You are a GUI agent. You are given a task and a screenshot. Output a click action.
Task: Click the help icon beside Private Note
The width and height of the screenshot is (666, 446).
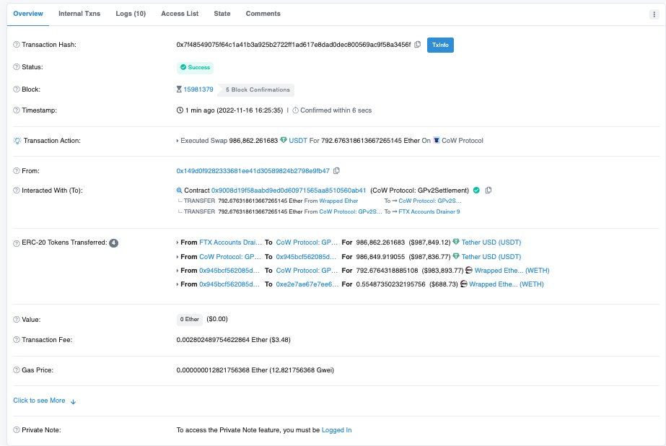coord(17,430)
